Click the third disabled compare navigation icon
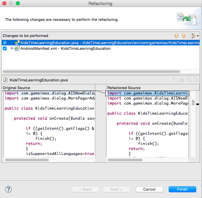Screen dimensions: 202x198 click(189, 80)
